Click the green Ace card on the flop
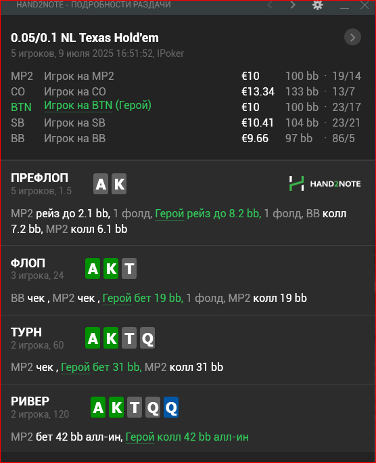 click(x=93, y=269)
